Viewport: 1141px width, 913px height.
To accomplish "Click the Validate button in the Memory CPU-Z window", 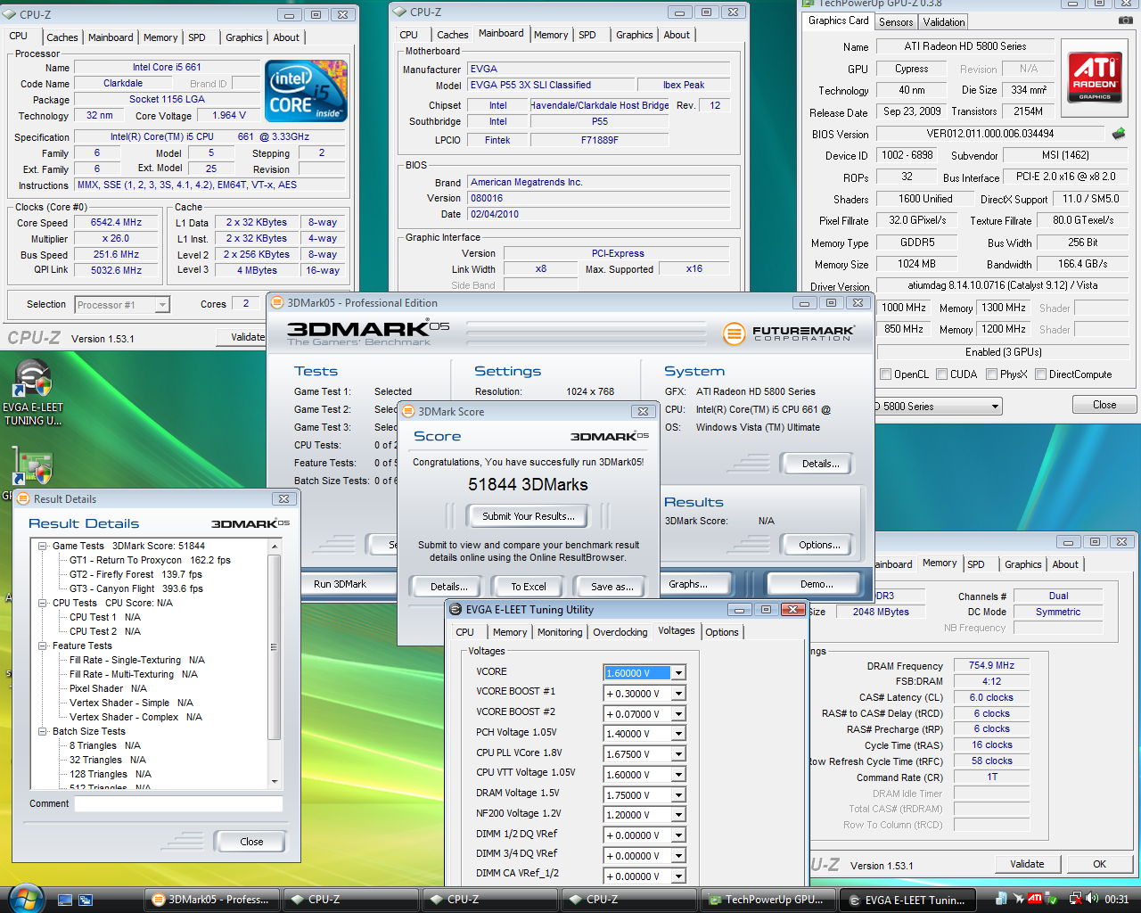I will click(x=1027, y=864).
